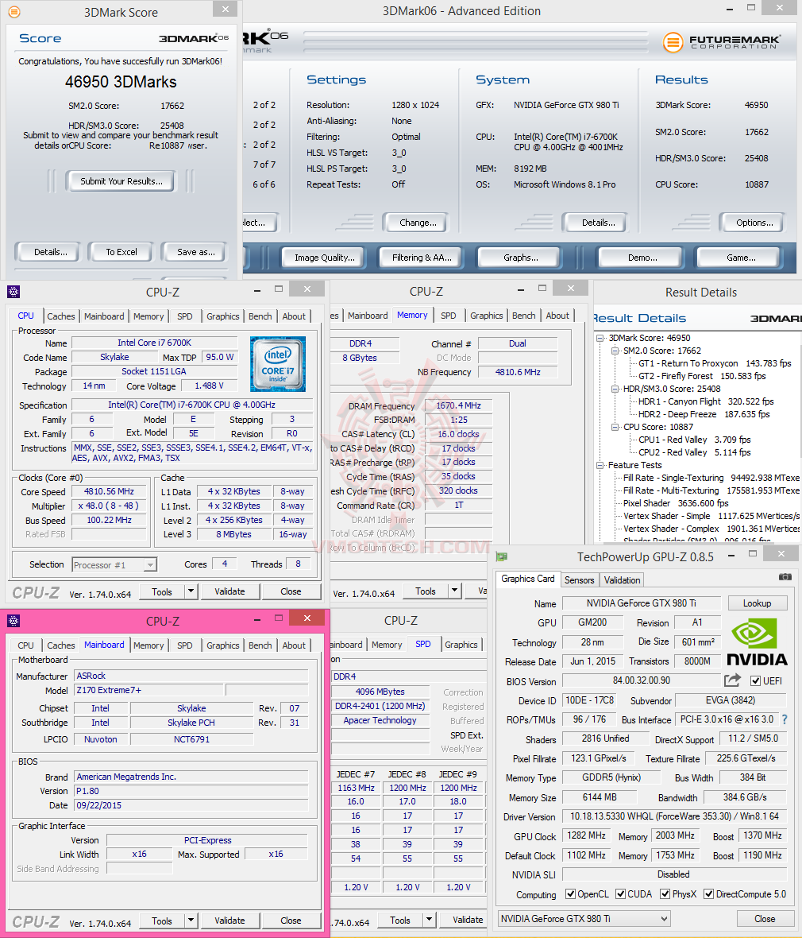
Task: Click the Intel Core i7 inside logo
Action: (x=278, y=364)
